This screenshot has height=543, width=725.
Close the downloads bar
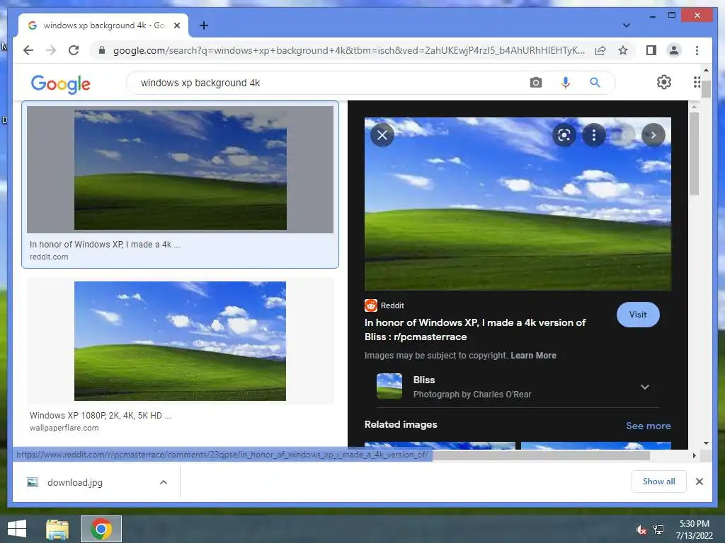pyautogui.click(x=699, y=481)
